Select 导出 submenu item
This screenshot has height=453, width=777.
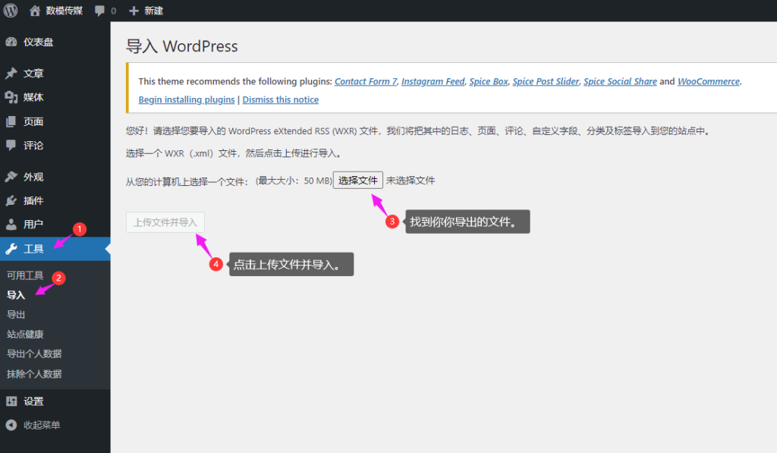[x=16, y=315]
